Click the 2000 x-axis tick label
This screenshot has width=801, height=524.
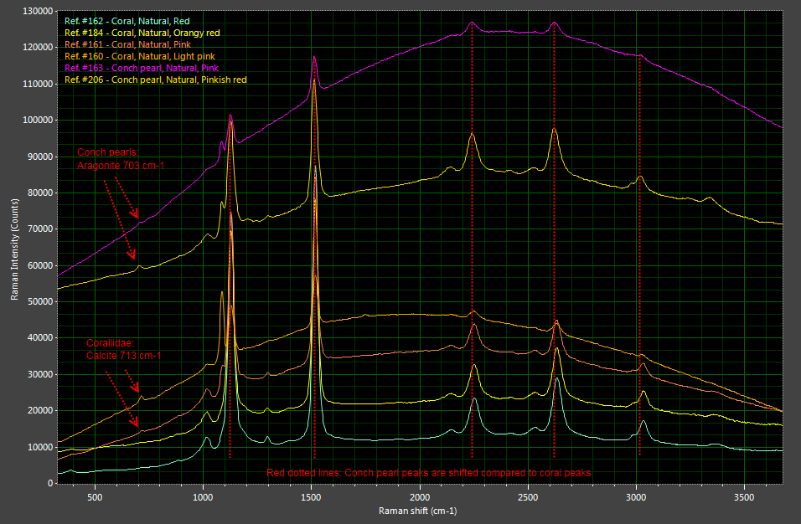[x=420, y=497]
